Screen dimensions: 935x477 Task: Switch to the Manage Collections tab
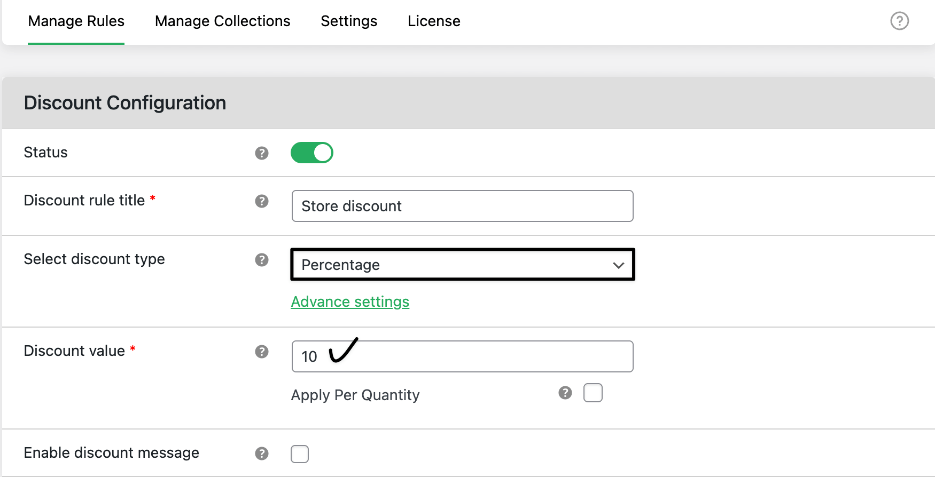(222, 21)
